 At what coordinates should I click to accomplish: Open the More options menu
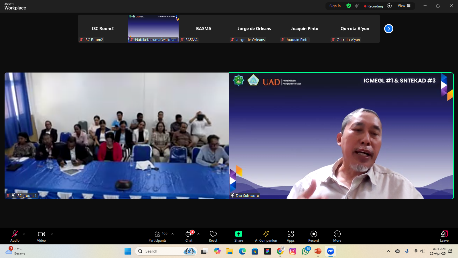point(337,236)
